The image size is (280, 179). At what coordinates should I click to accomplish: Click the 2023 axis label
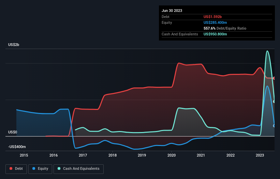(260, 155)
